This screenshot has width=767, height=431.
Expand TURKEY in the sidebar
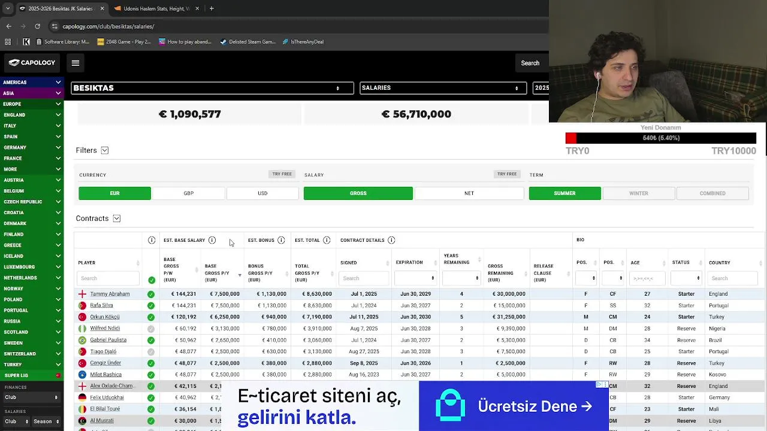pos(32,365)
